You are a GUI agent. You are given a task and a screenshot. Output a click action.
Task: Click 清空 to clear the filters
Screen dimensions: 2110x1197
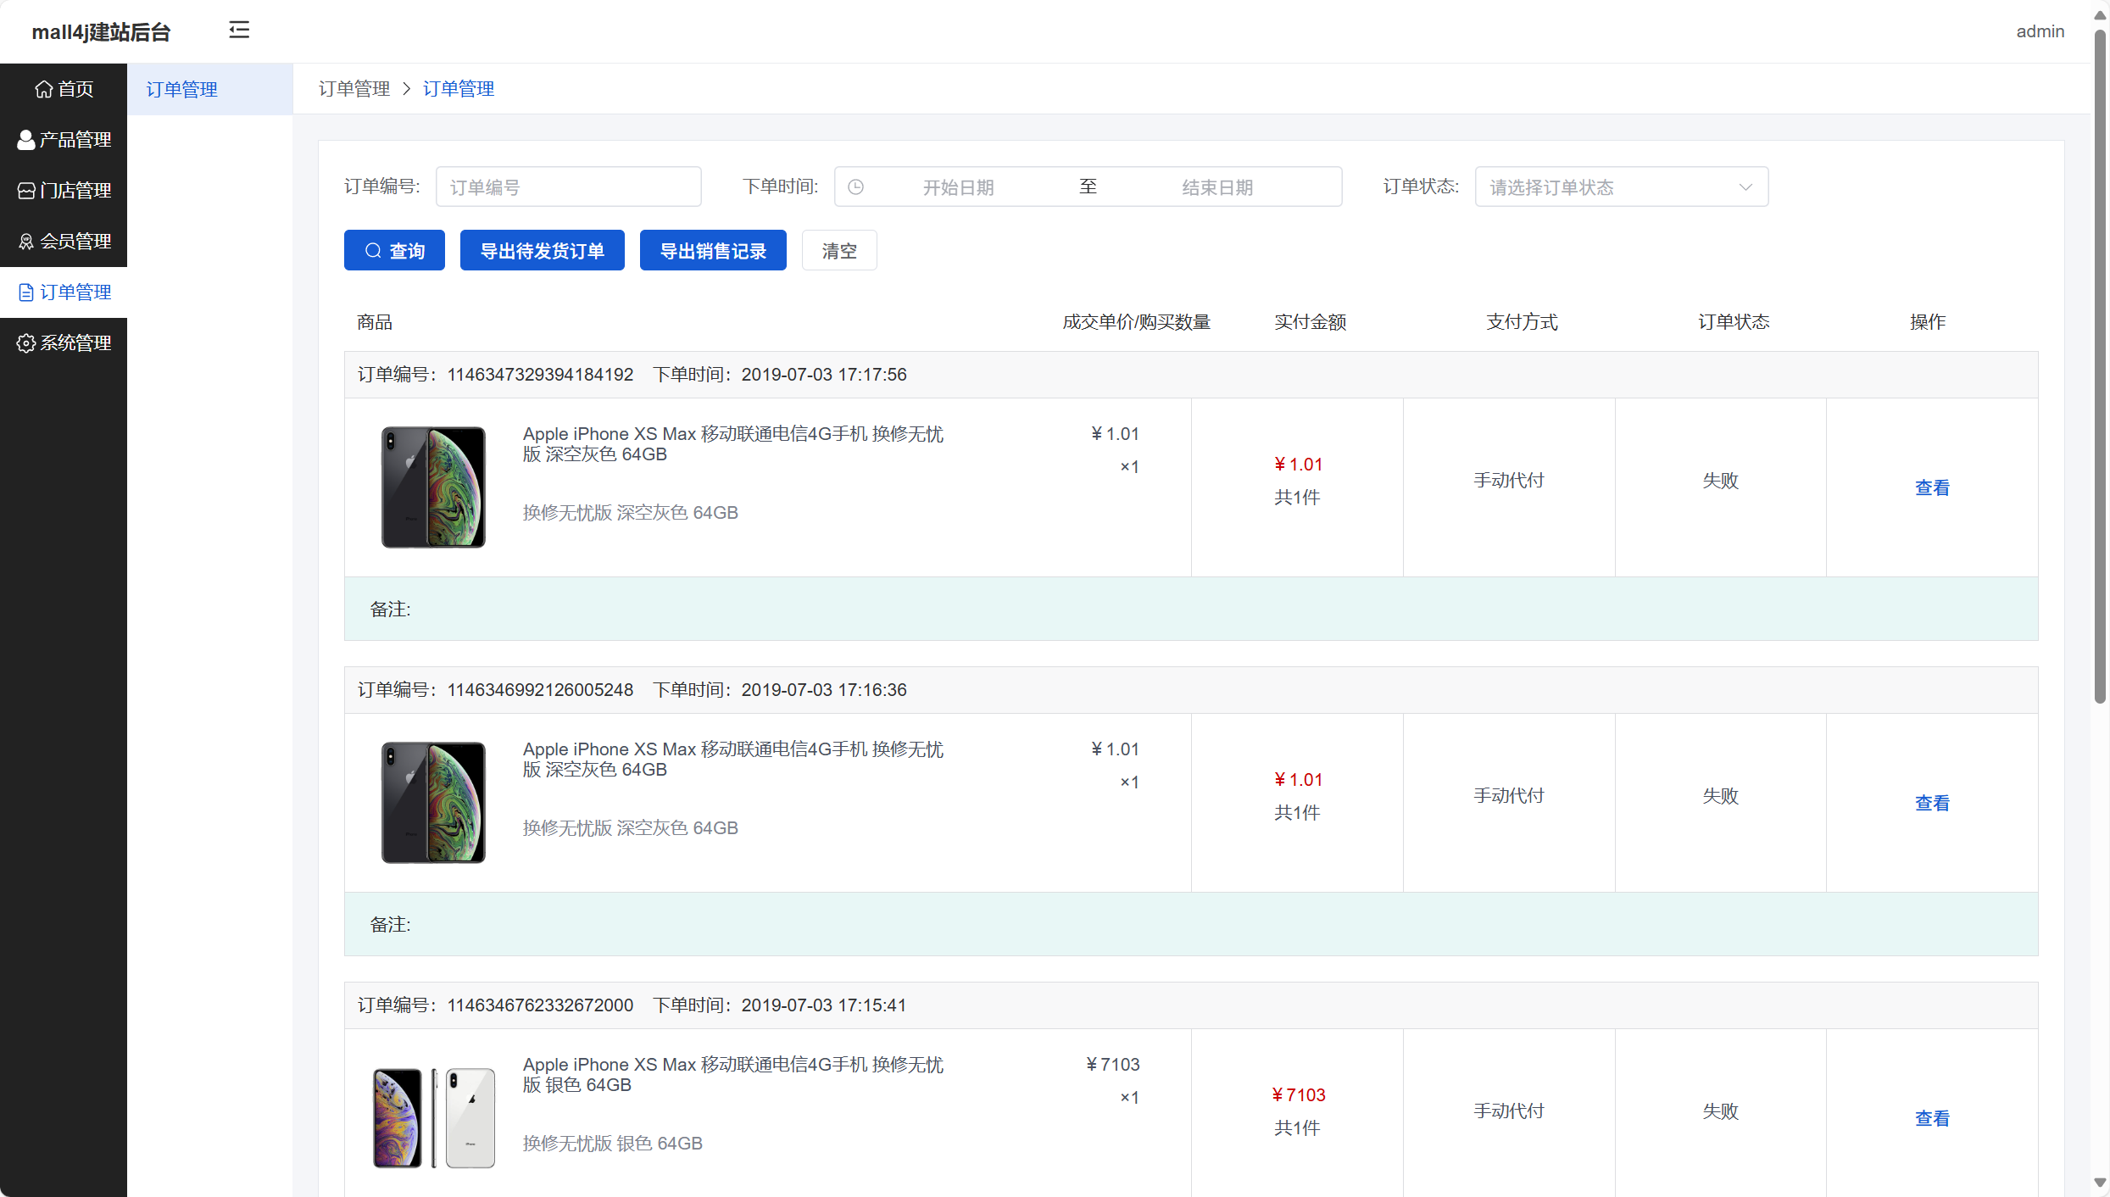pos(838,251)
